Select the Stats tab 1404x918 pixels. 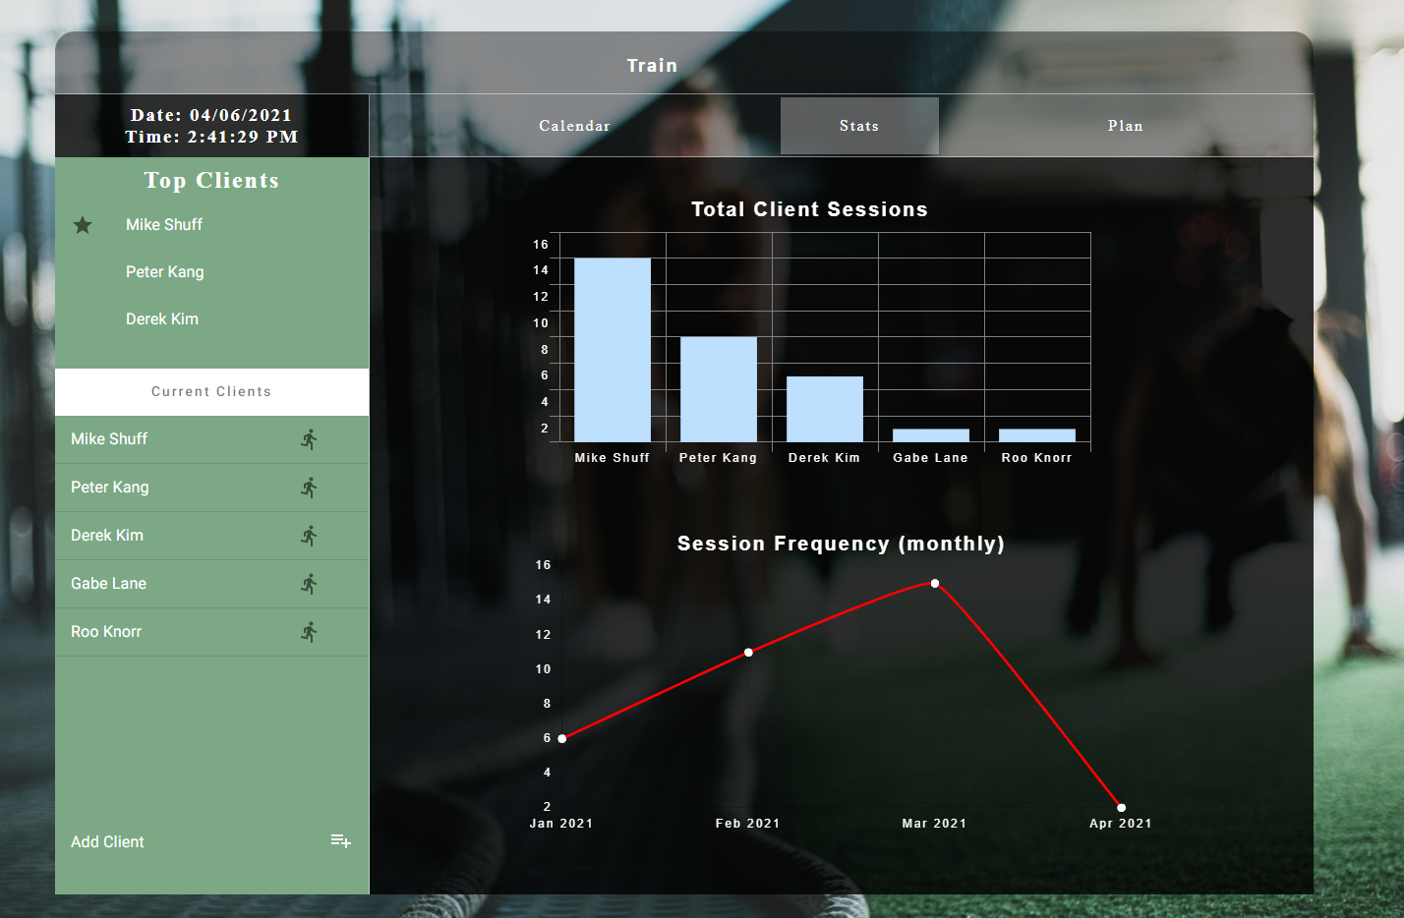(x=859, y=126)
